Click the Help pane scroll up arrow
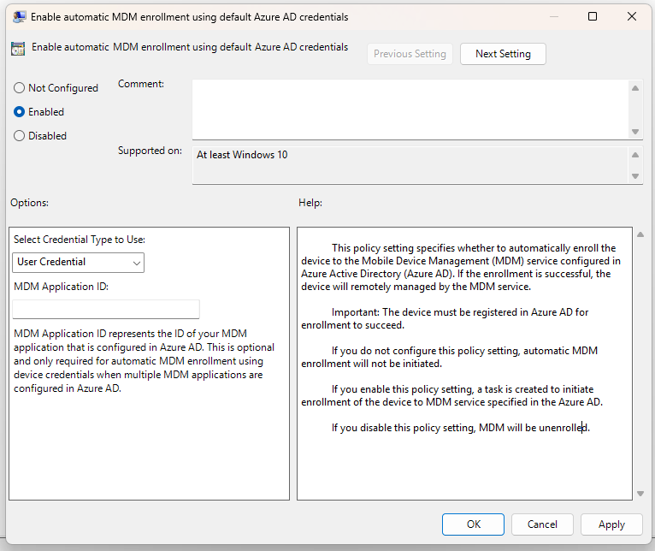655x551 pixels. pos(640,234)
